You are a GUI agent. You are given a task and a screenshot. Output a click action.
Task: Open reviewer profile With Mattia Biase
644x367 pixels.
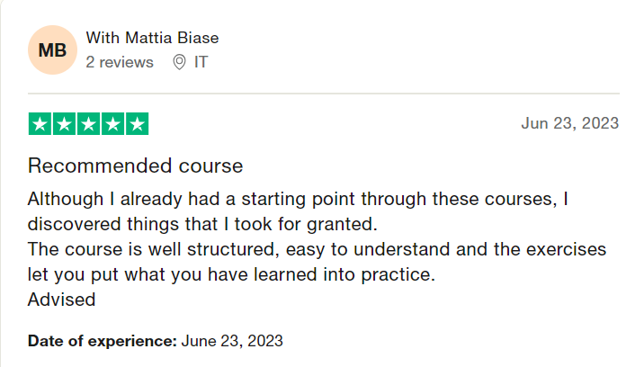[152, 38]
